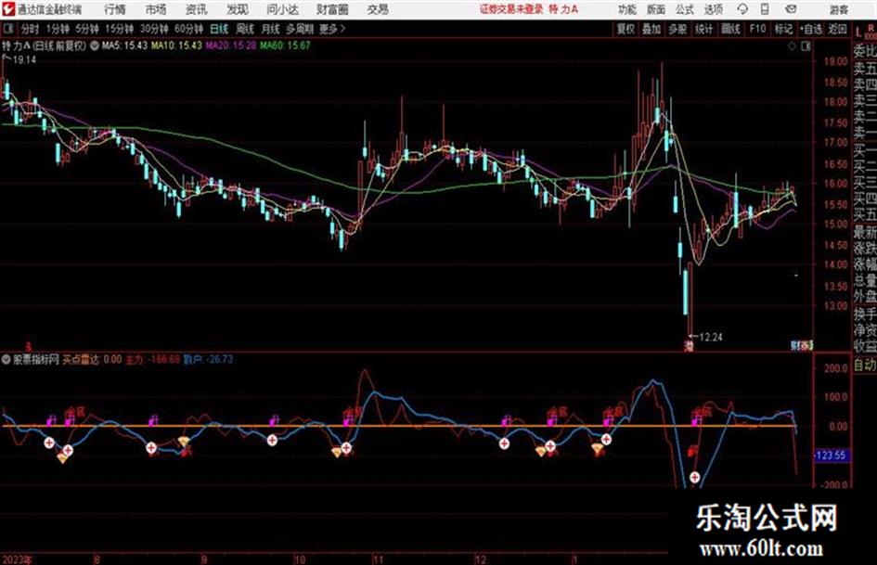Expand the 更多 period options
The height and width of the screenshot is (565, 877).
tap(331, 29)
